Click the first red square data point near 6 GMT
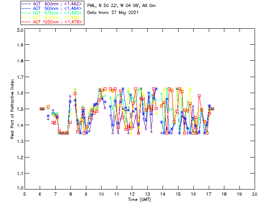262x210 pixels. tap(41, 109)
